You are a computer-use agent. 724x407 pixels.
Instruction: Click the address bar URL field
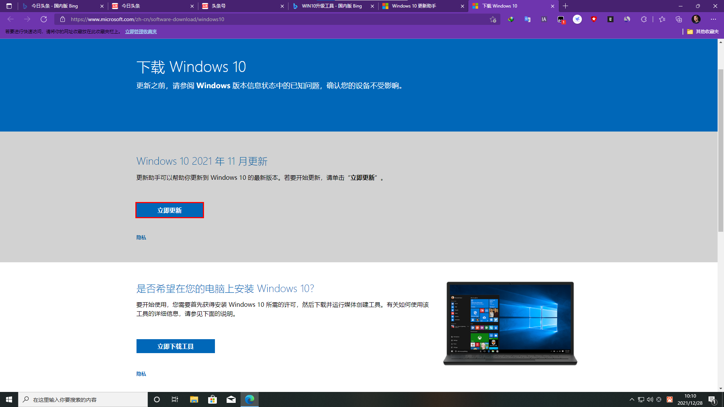click(x=277, y=19)
